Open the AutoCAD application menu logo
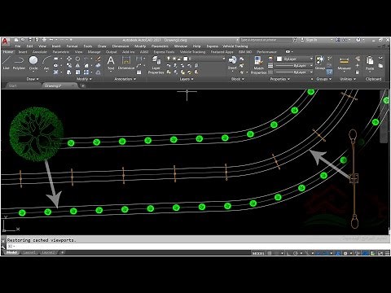The image size is (391, 293). pos(5,42)
